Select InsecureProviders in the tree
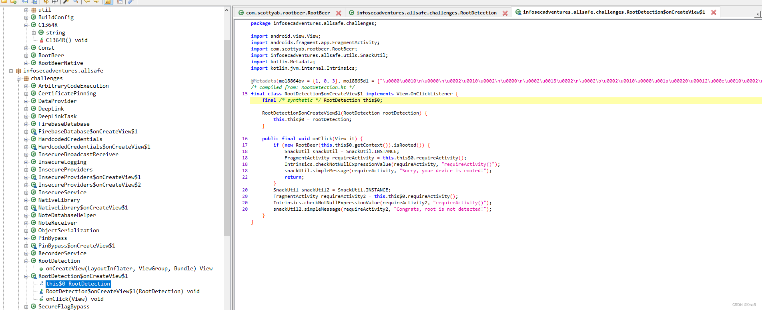 pos(65,169)
